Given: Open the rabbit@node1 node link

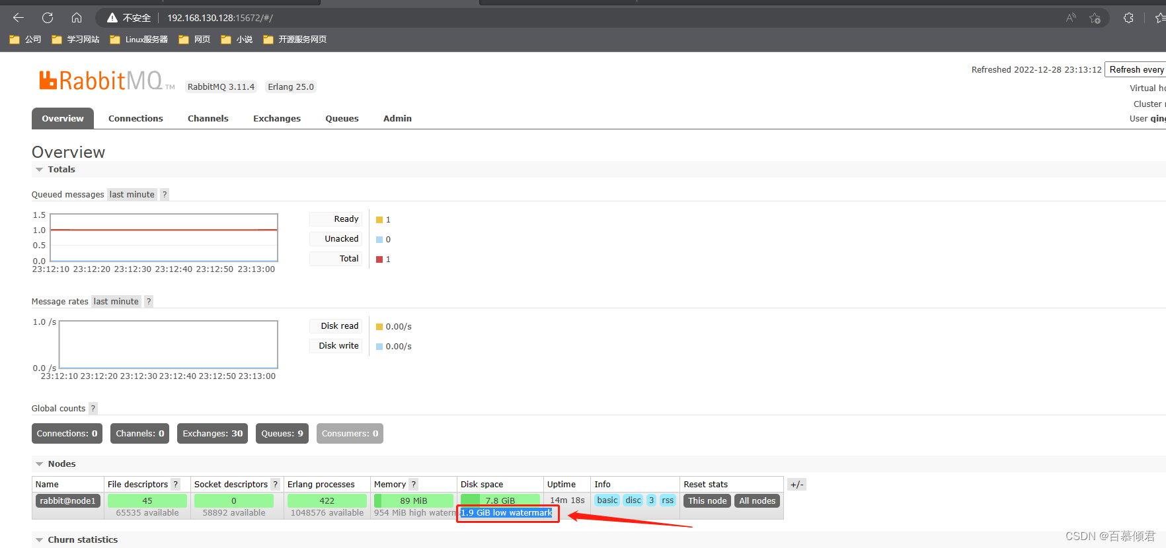Looking at the screenshot, I should click(x=68, y=500).
